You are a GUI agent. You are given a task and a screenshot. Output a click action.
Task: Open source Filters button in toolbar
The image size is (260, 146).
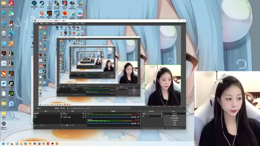63,108
